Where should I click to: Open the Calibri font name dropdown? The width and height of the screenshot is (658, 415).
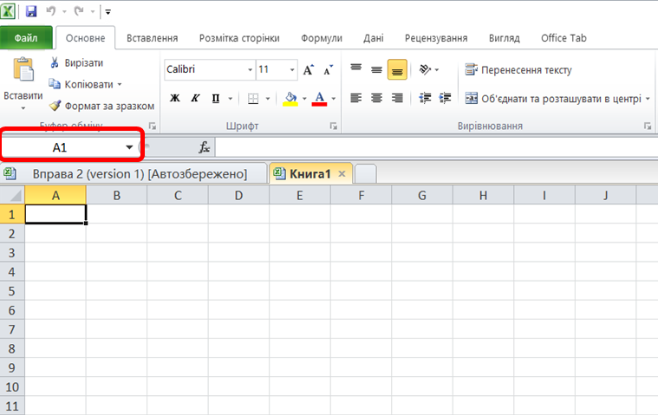point(250,69)
